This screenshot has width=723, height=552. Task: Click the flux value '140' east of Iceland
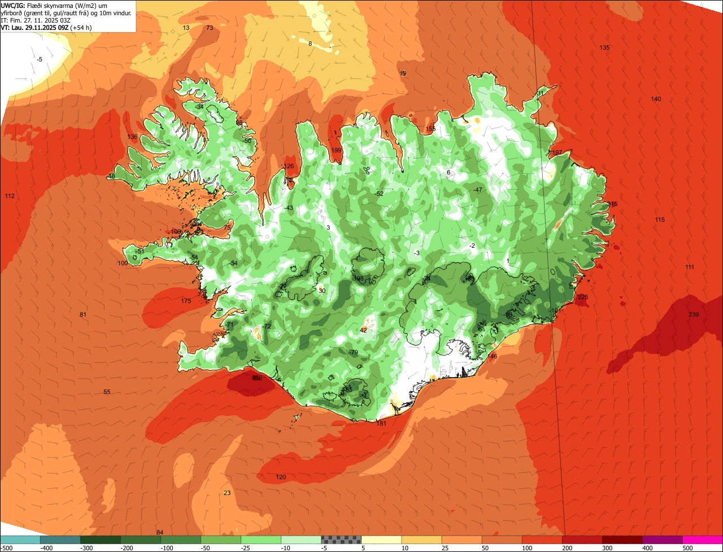click(x=656, y=99)
